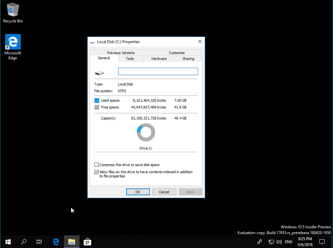Switch to the Tools tab
This screenshot has height=248, width=333.
tap(130, 59)
